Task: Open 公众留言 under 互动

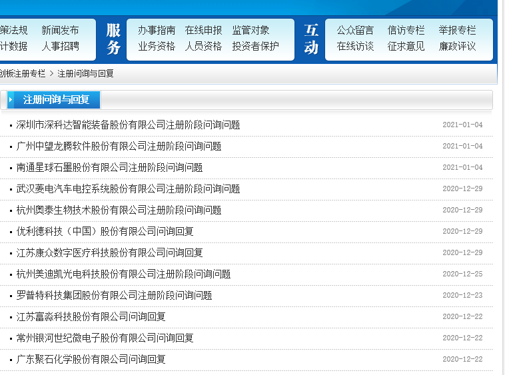Action: point(355,30)
